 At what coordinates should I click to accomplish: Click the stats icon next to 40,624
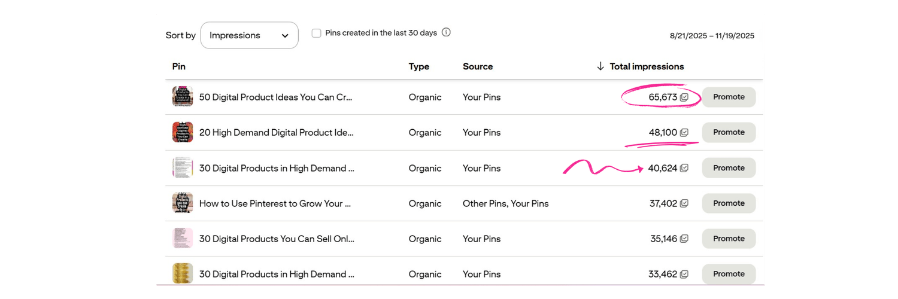tap(684, 168)
